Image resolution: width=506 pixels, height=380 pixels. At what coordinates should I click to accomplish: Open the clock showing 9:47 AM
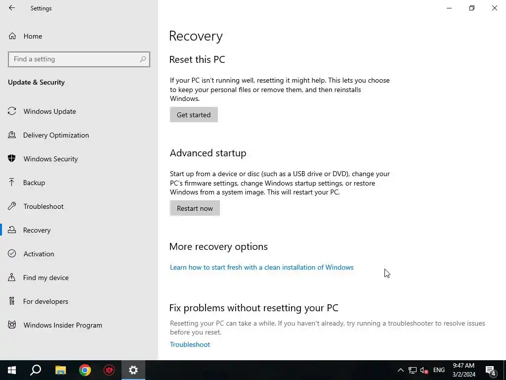pyautogui.click(x=464, y=370)
